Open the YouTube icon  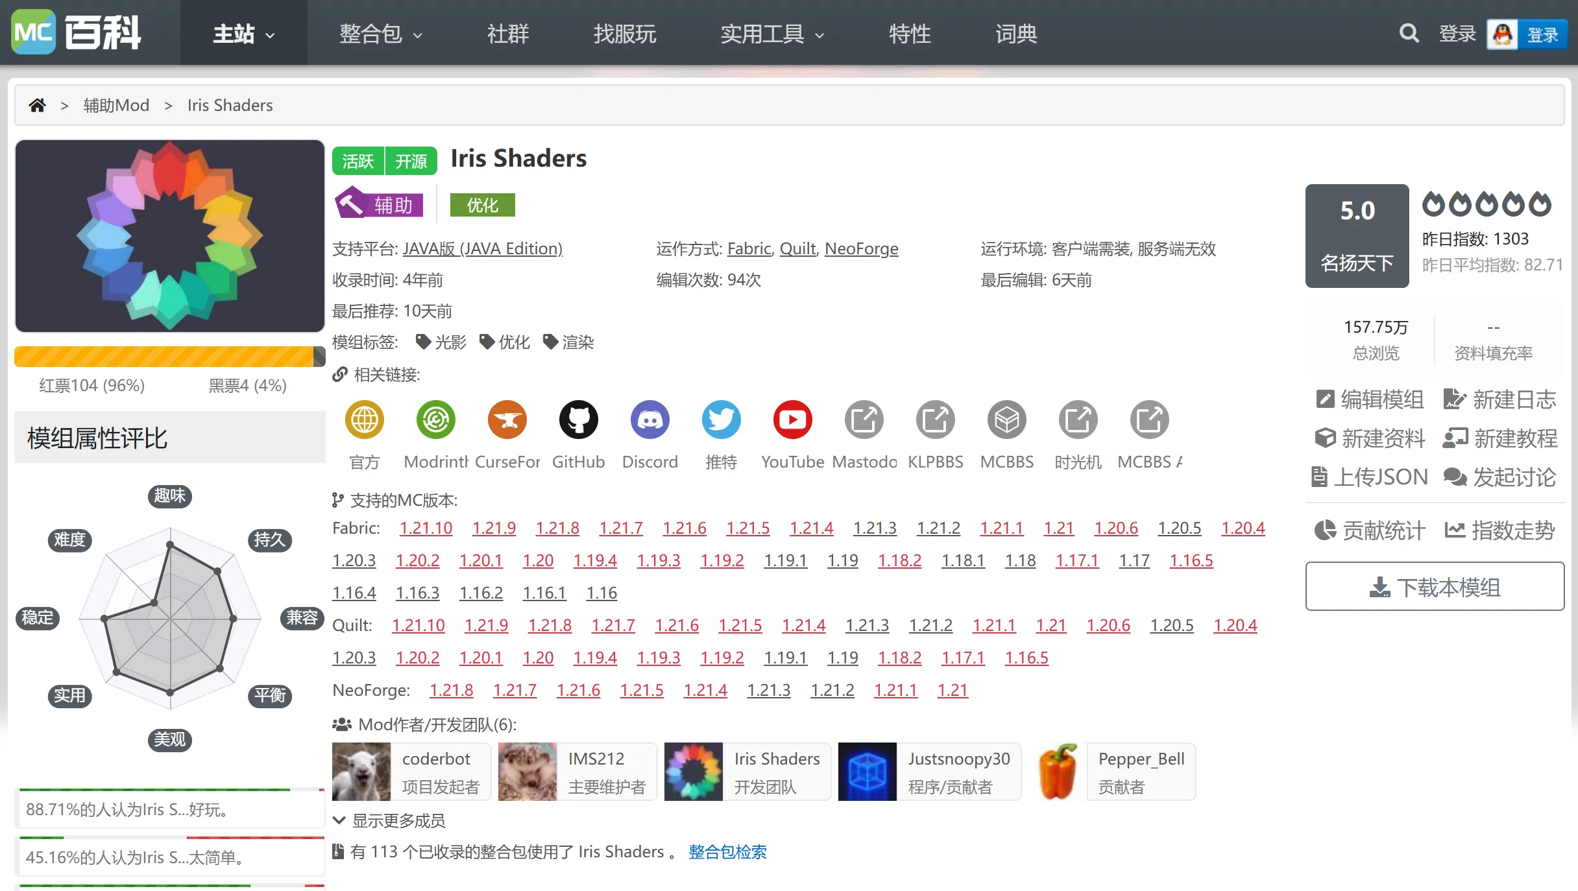tap(792, 420)
